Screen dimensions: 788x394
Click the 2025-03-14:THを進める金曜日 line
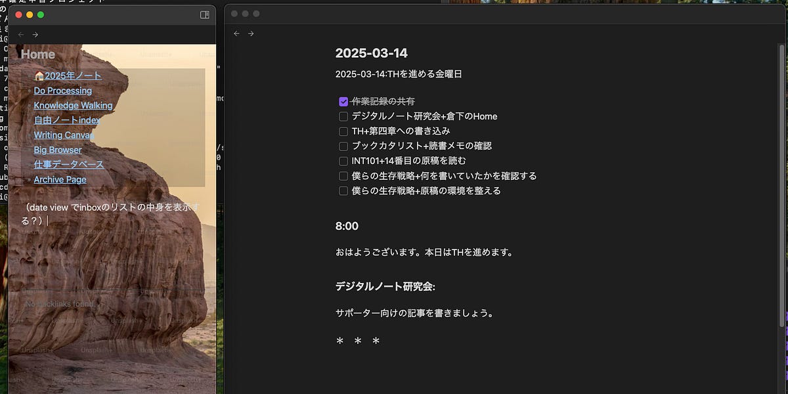tap(399, 74)
